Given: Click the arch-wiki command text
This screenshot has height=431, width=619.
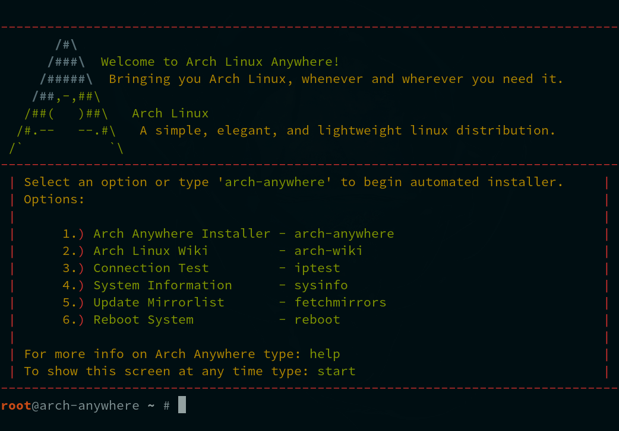Looking at the screenshot, I should pos(328,251).
